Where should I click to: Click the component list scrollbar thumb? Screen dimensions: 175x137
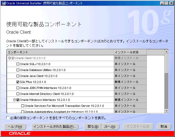click(166, 63)
